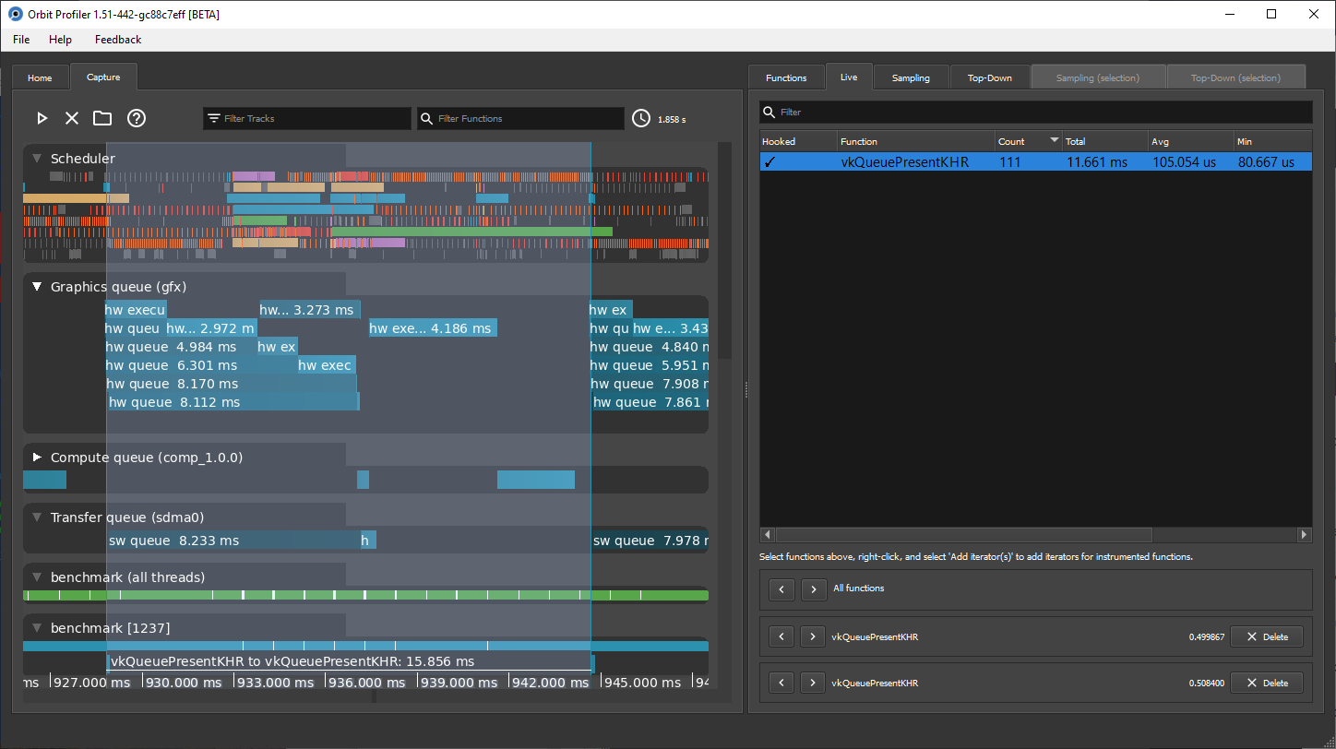Collapse the Graphics queue (gfx) track
The width and height of the screenshot is (1336, 749).
pyautogui.click(x=37, y=287)
